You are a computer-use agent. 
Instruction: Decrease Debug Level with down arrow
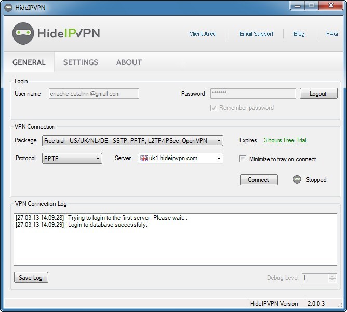332,280
